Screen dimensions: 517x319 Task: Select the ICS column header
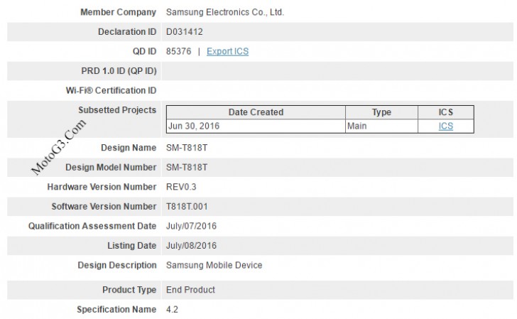[x=446, y=112]
